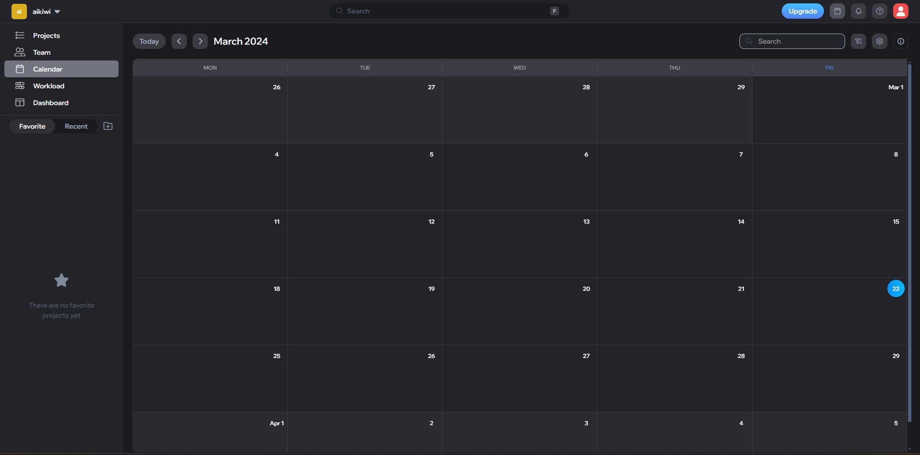Select March 15 on the calendar
Viewport: 920px width, 455px height.
coord(829,244)
